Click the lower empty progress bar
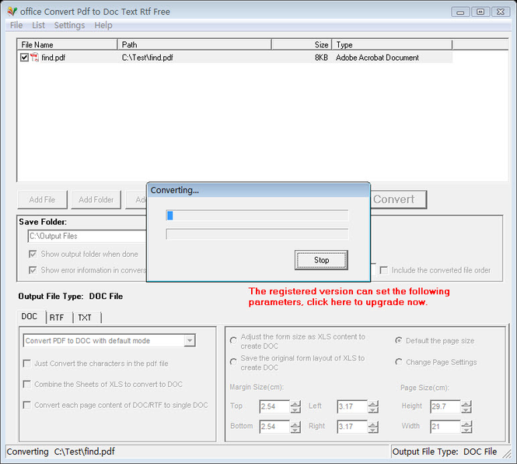This screenshot has width=517, height=464. click(x=257, y=234)
